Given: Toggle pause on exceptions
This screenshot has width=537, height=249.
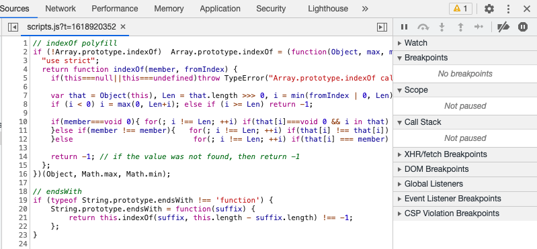Looking at the screenshot, I should (523, 27).
